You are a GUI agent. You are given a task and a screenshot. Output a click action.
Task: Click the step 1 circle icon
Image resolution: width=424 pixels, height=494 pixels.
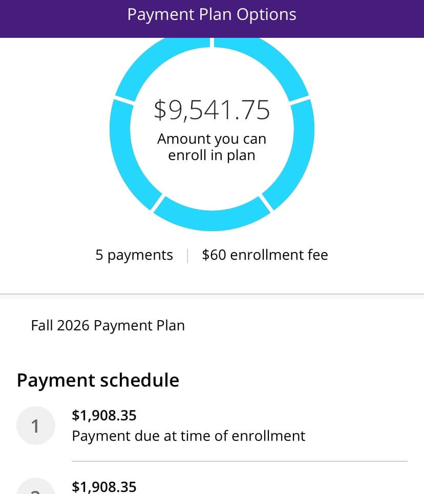click(x=36, y=425)
